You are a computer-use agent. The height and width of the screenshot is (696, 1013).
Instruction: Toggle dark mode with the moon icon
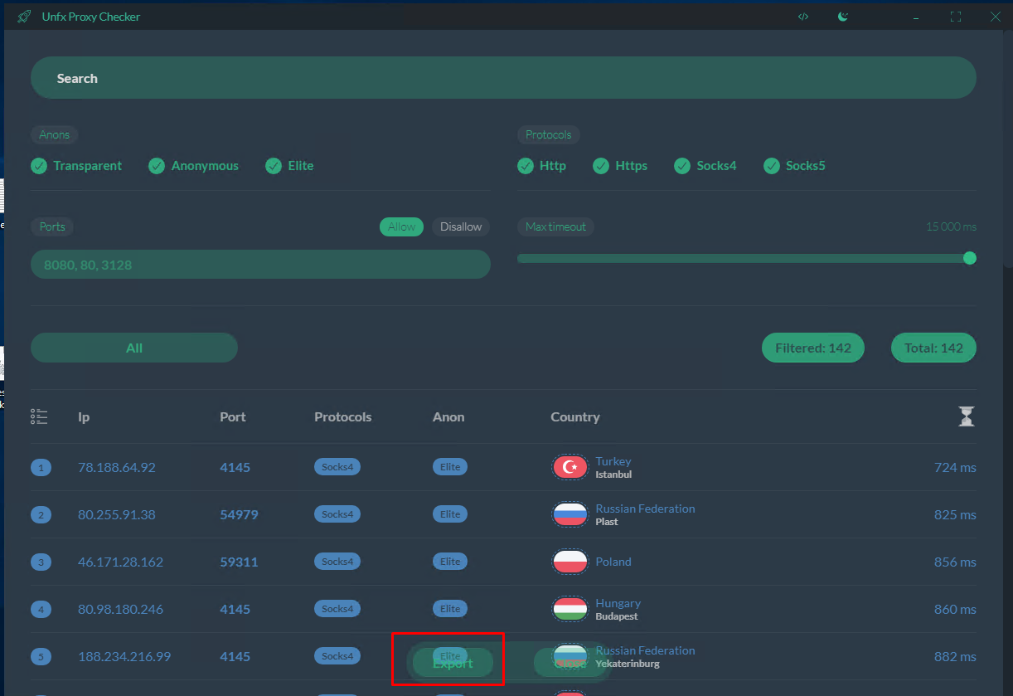coord(843,17)
